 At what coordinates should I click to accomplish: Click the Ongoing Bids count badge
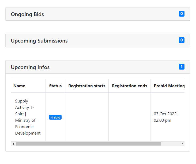pyautogui.click(x=182, y=14)
